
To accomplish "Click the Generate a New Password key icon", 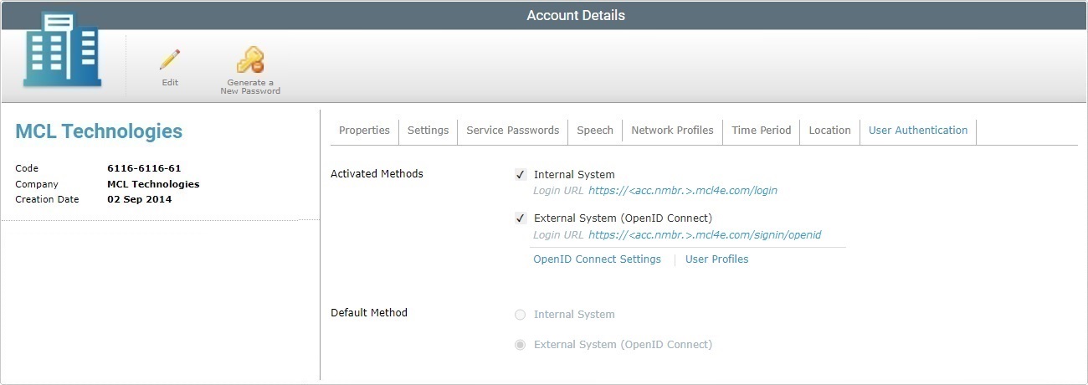I will [249, 59].
